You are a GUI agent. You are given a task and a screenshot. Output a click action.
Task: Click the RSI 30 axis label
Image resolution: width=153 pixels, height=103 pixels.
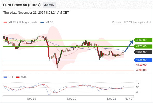tap(138, 92)
